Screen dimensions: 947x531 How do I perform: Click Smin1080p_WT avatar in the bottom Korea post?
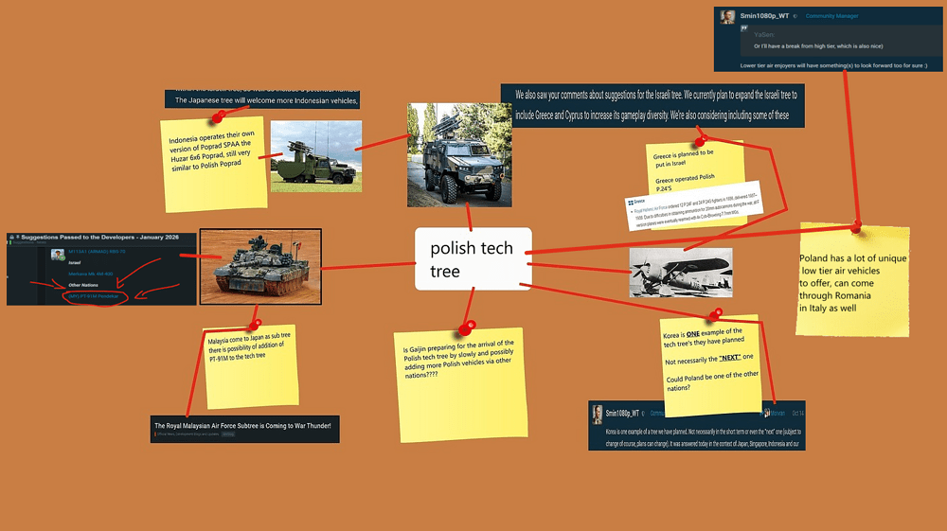[597, 414]
